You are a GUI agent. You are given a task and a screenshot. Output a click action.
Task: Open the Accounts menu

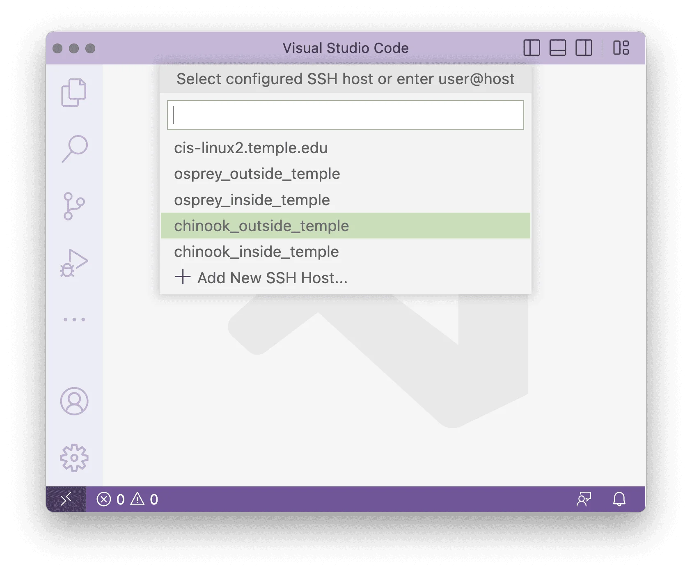click(x=74, y=401)
